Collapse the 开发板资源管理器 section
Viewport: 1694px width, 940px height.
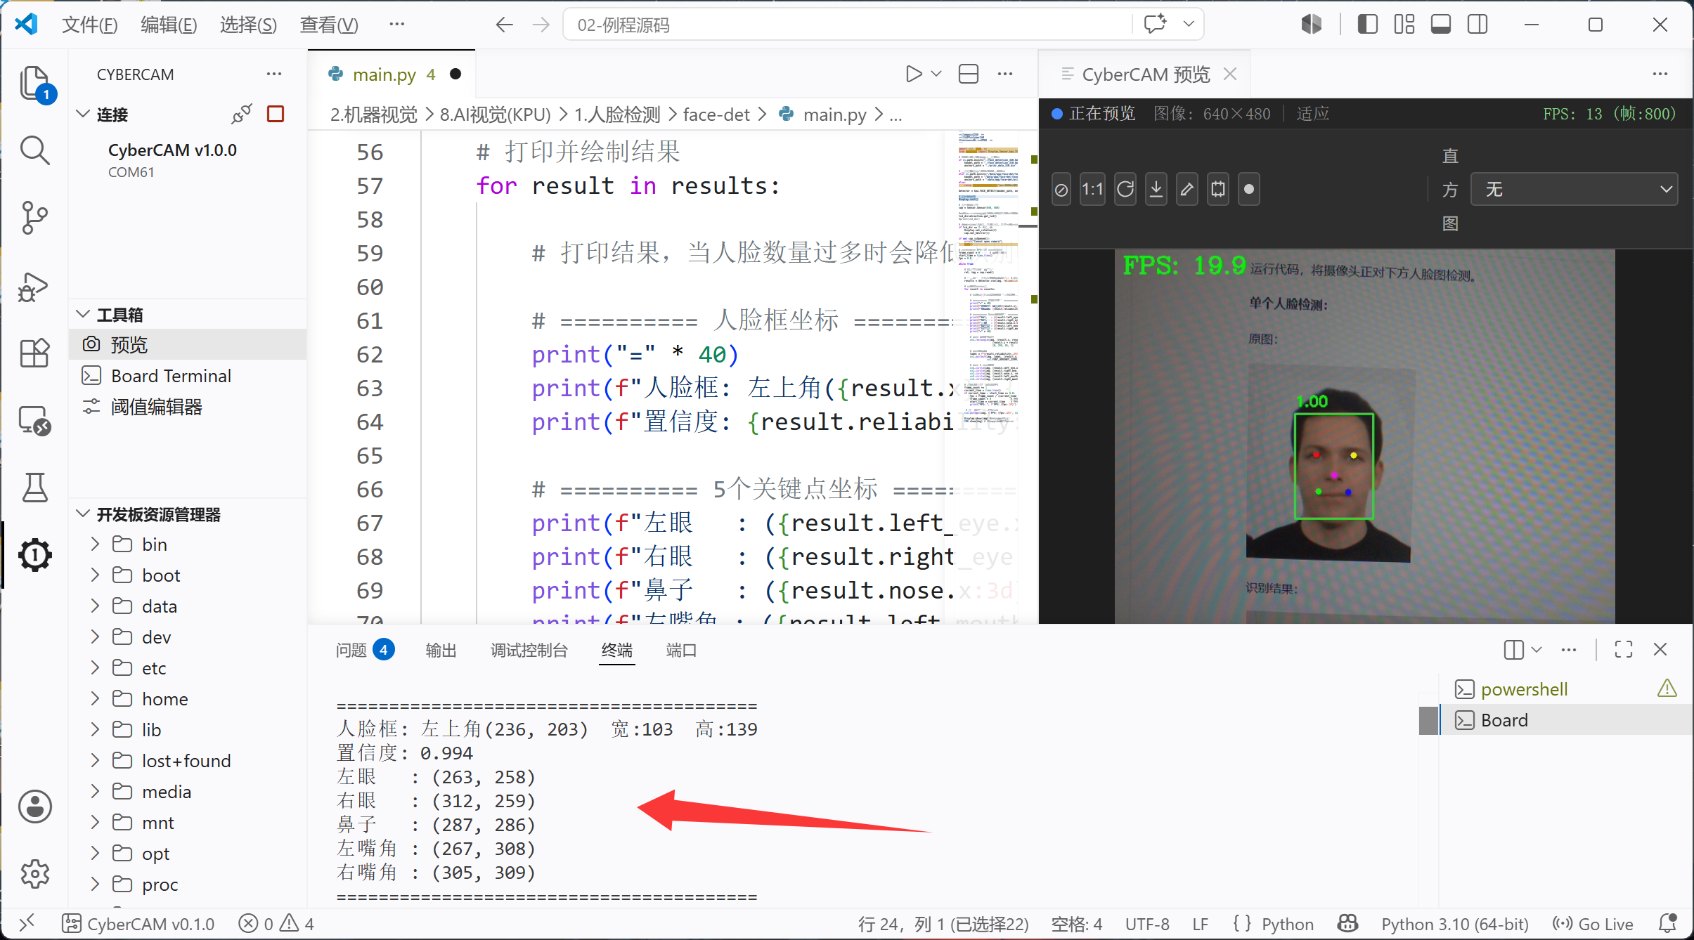[x=84, y=514]
